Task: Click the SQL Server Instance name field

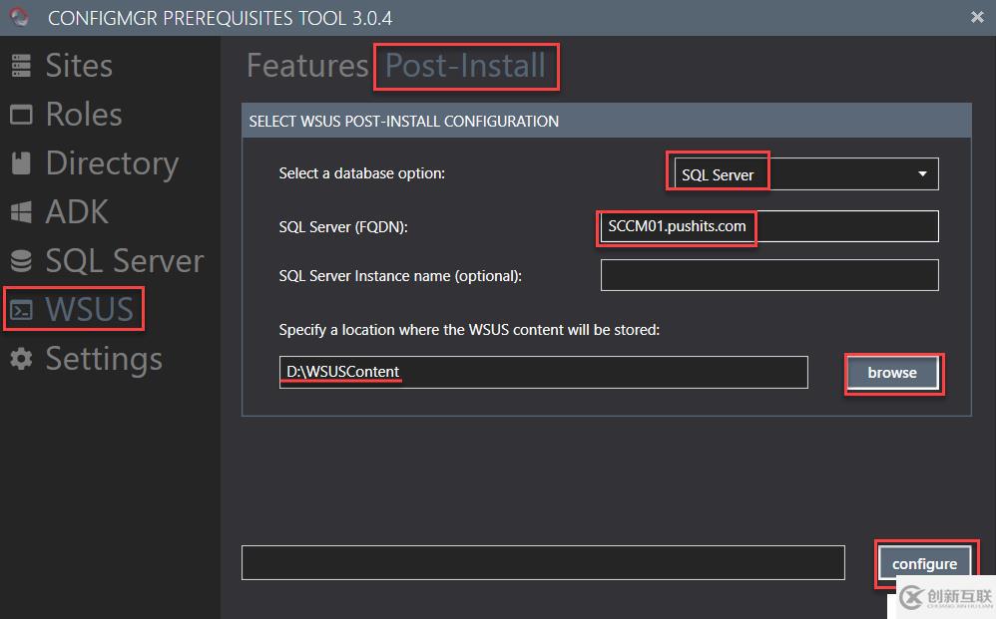Action: tap(769, 275)
